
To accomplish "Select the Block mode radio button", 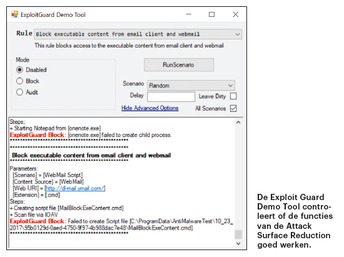I will point(19,81).
